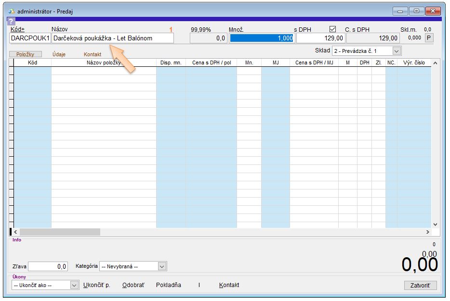Toggle the s DPH checkbox
This screenshot has width=450, height=301.
click(x=332, y=29)
